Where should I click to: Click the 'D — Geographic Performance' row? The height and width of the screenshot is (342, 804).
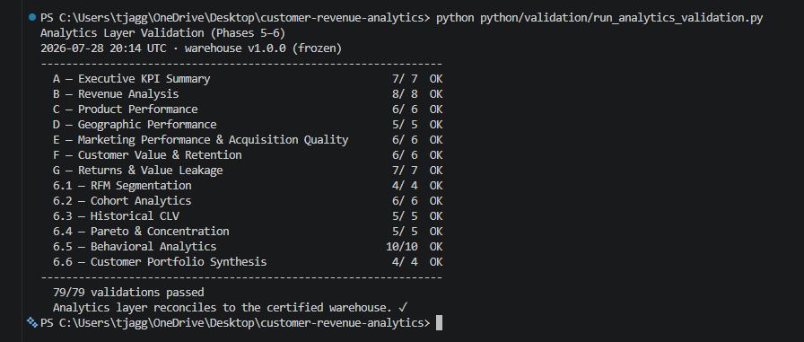pyautogui.click(x=248, y=125)
